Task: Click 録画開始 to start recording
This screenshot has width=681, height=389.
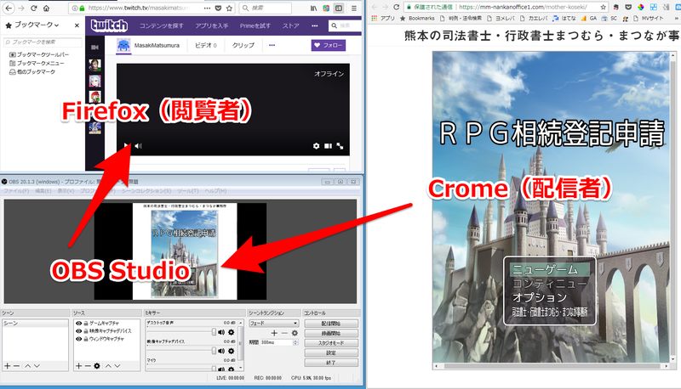Action: pos(331,333)
